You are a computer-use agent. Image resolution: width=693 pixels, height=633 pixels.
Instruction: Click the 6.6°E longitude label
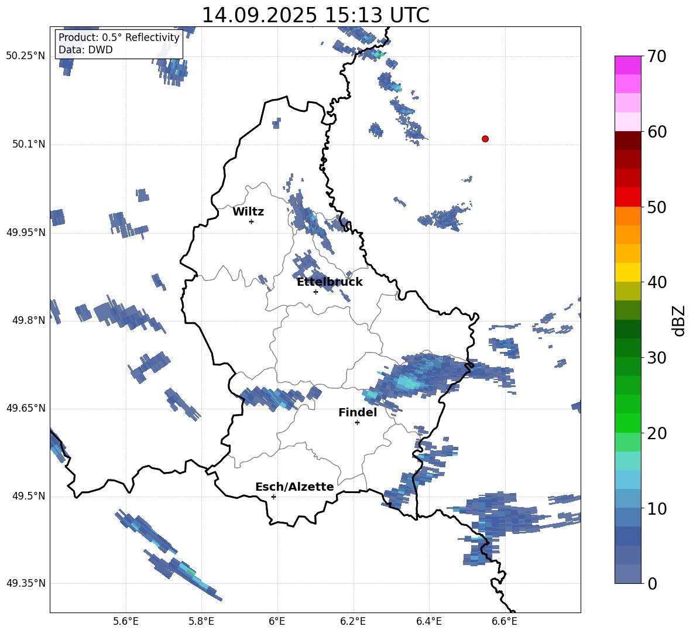tap(505, 621)
